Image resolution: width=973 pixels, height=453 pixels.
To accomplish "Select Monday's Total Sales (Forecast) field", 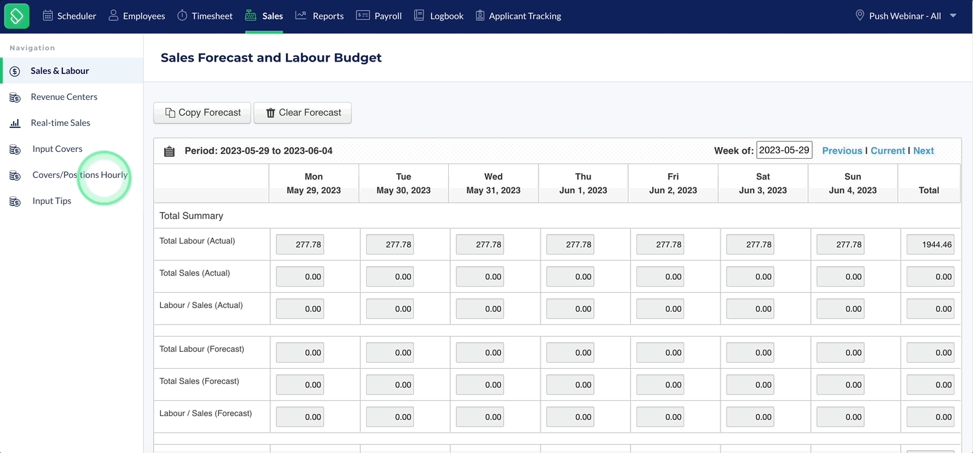I will pyautogui.click(x=300, y=385).
